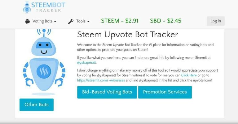Screen dimensions: 238x124
Task: Click the Android robot icon beside Voting Bots
Action: tap(27, 22)
